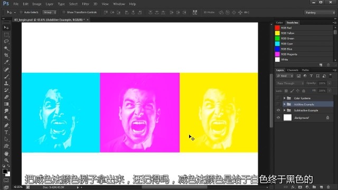The height and width of the screenshot is (190, 338).
Task: Choose the Magic Wand tool
Action: tap(6, 48)
